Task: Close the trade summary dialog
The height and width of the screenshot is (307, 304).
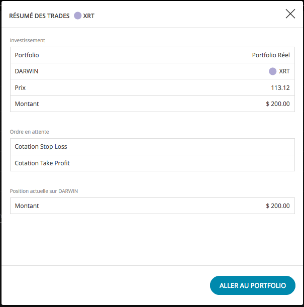Action: (290, 14)
